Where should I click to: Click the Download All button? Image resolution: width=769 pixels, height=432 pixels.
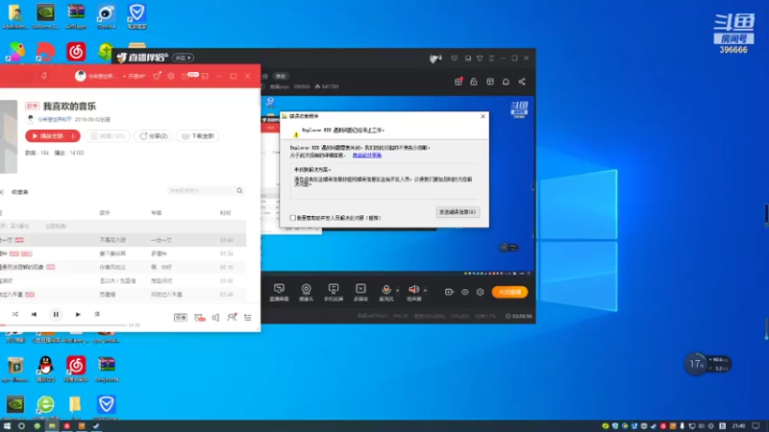point(198,136)
